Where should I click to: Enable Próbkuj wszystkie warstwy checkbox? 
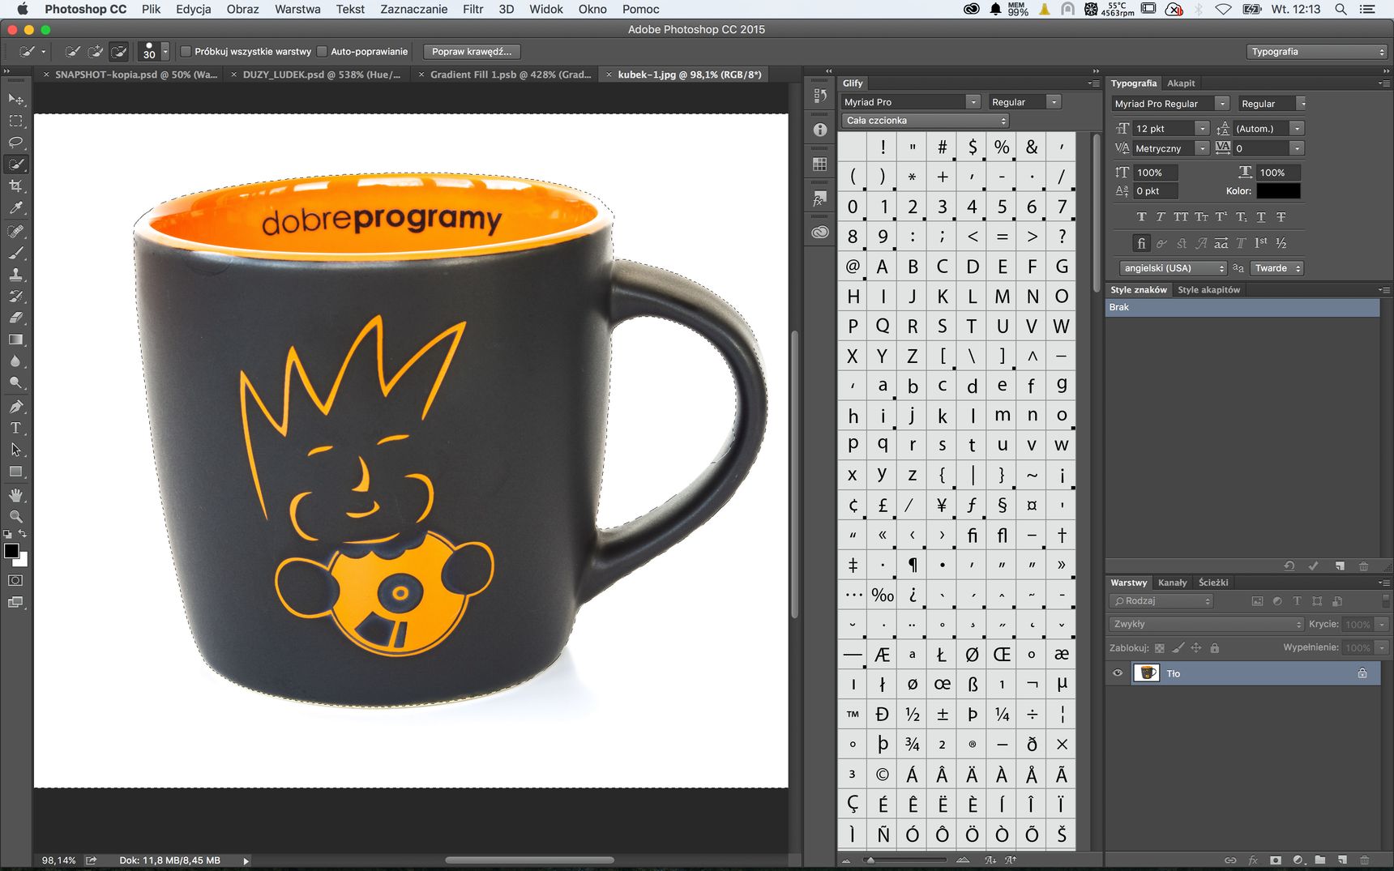point(186,52)
